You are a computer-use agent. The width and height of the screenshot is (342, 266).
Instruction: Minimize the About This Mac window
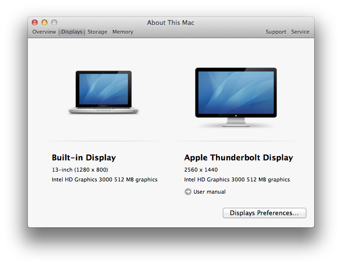click(44, 22)
